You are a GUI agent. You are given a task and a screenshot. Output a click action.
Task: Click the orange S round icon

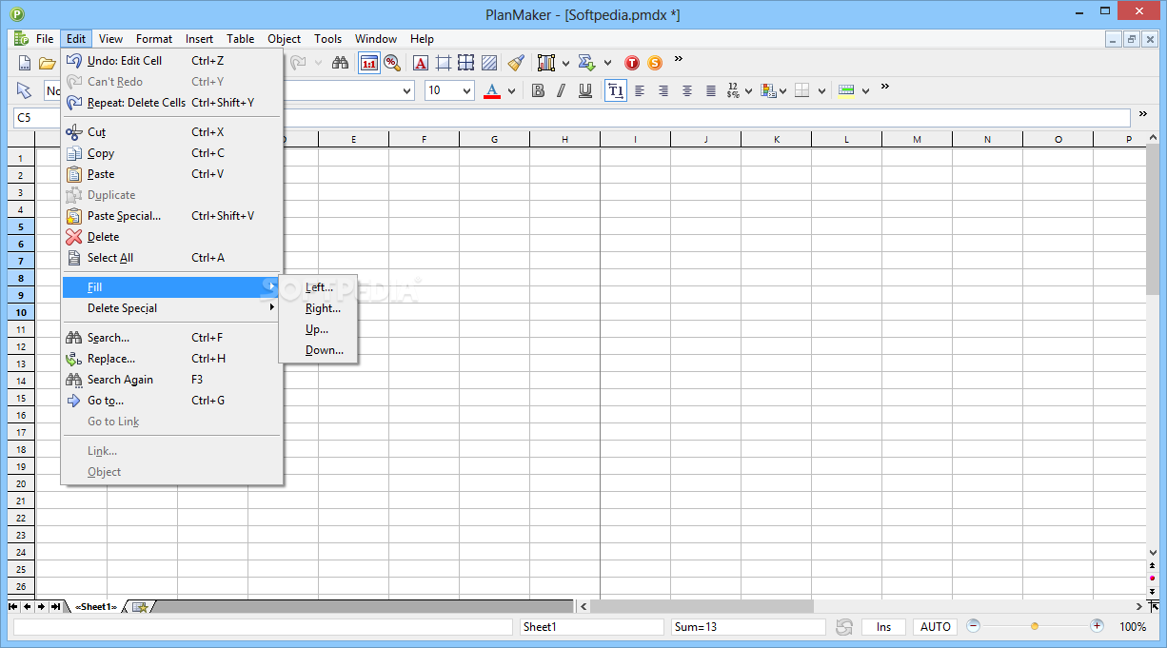655,63
